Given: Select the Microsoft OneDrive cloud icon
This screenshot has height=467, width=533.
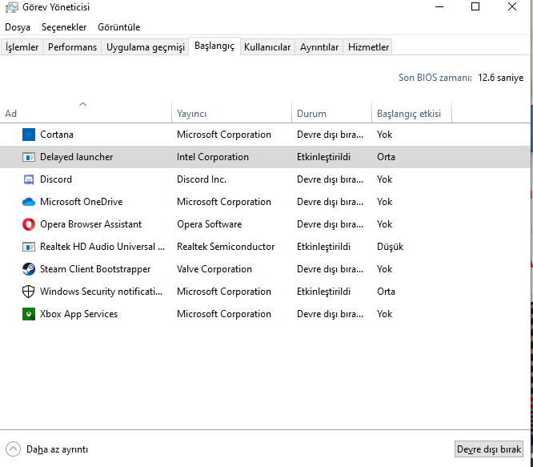Looking at the screenshot, I should [29, 202].
